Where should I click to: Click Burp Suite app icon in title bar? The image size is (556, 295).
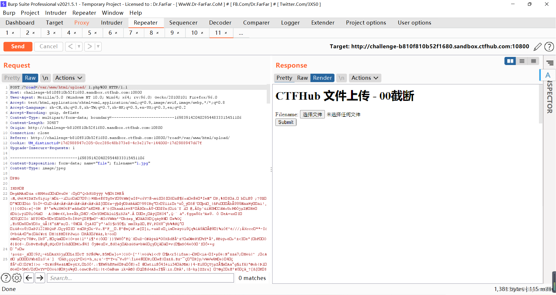[3, 4]
